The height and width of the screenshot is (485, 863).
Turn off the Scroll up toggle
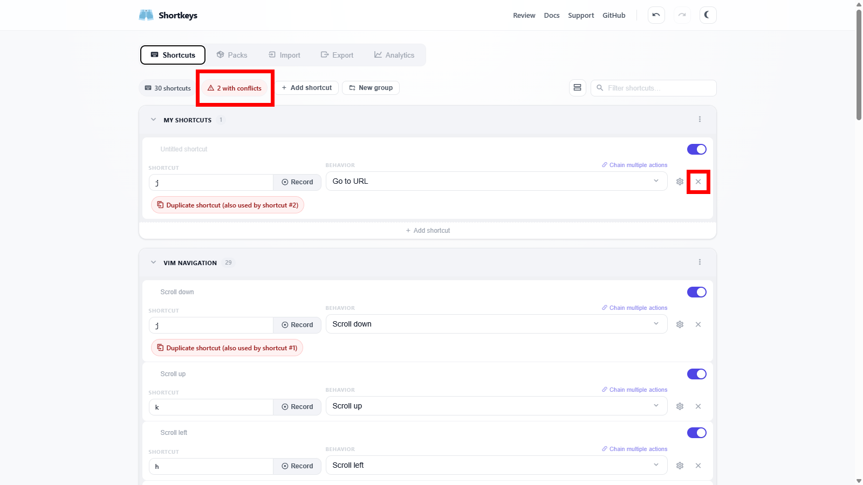696,374
